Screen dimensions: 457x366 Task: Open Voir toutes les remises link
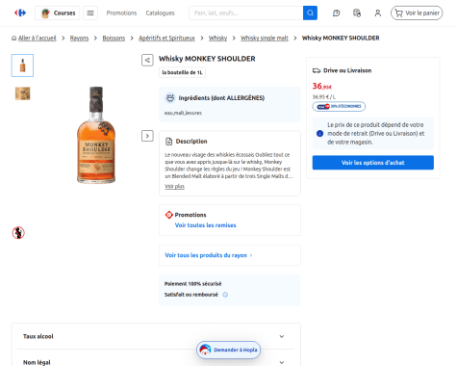[x=205, y=225]
